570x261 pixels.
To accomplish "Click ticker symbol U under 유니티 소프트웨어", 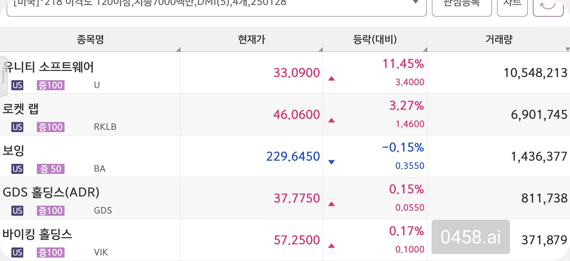I will pos(97,85).
